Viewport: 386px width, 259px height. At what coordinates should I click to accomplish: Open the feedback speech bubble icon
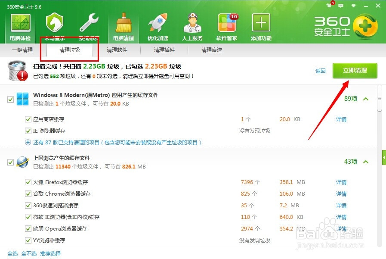pos(341,6)
